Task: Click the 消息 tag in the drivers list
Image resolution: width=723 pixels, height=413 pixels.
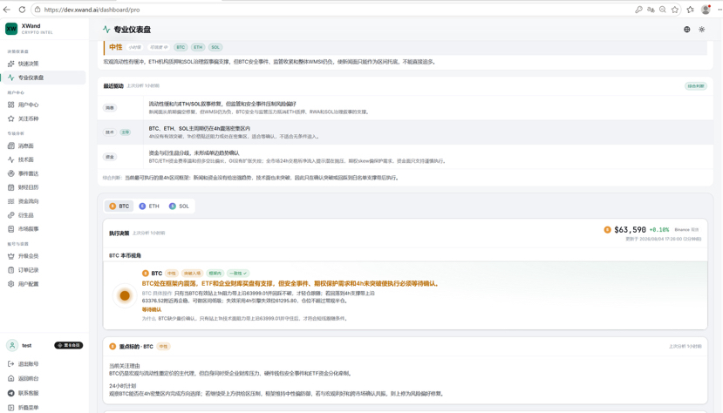Action: point(110,108)
